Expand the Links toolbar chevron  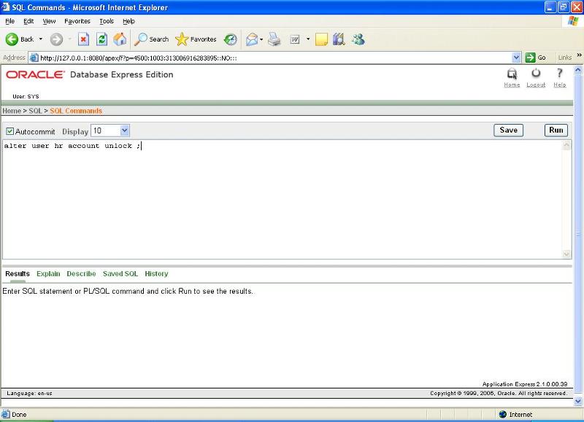[579, 55]
